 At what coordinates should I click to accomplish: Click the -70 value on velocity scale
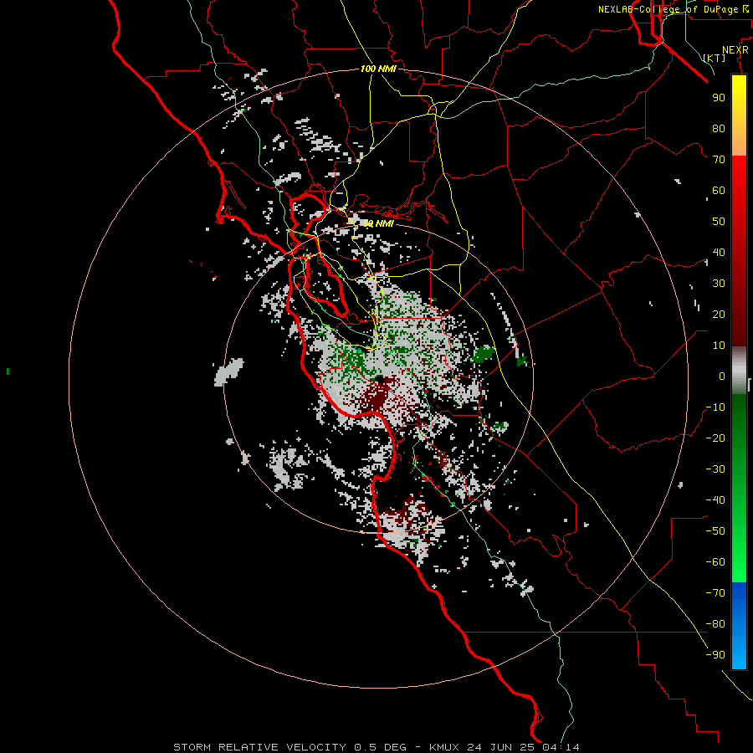pyautogui.click(x=715, y=593)
